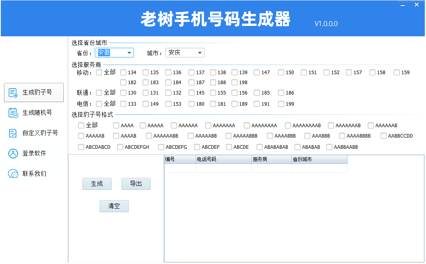Check the AAAA format checkbox
Image resolution: width=426 pixels, height=264 pixels.
click(116, 126)
